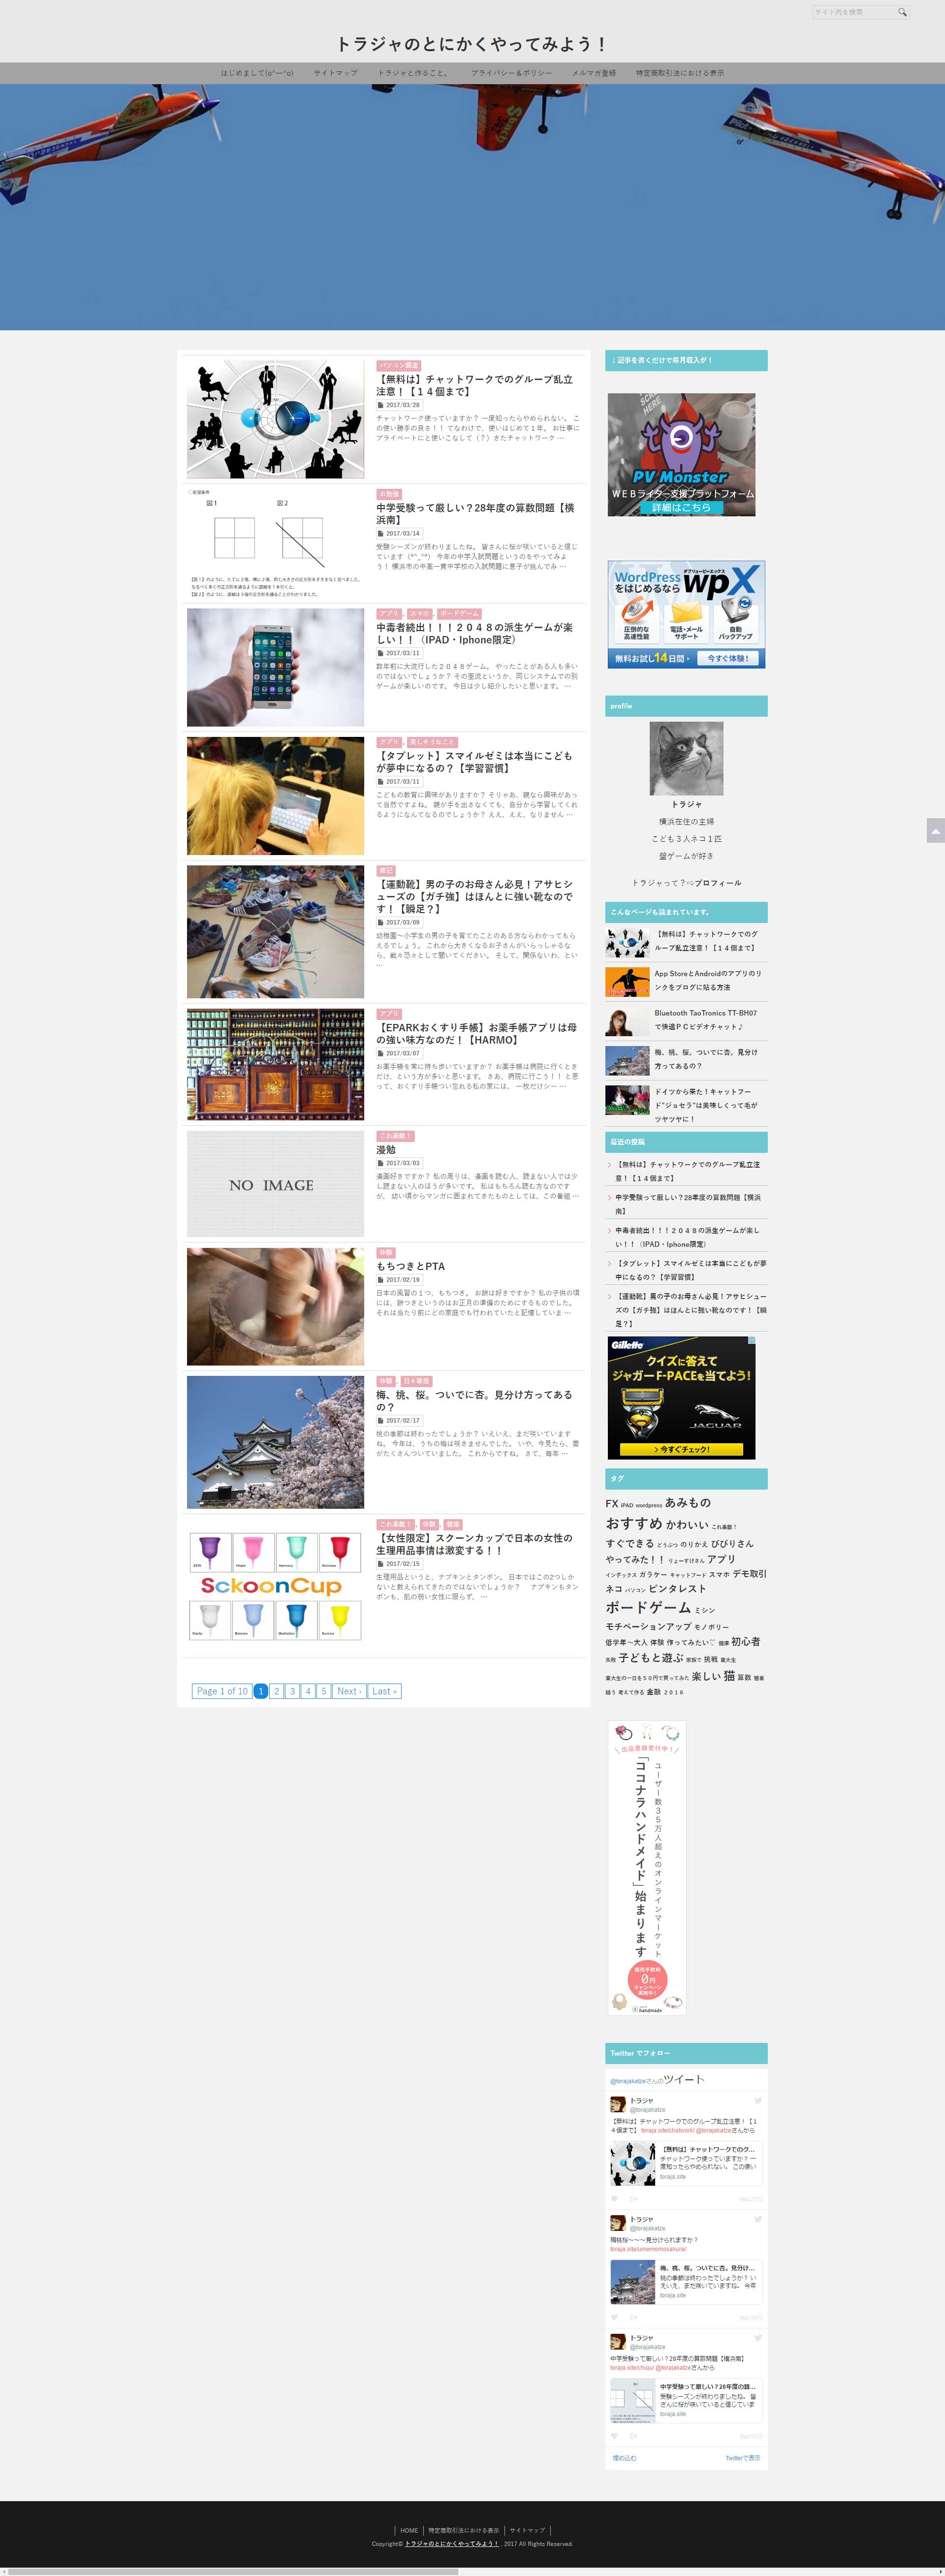Image resolution: width=945 pixels, height=2576 pixels.
Task: Open the 中学受験って厳しい？ article title
Action: [475, 514]
